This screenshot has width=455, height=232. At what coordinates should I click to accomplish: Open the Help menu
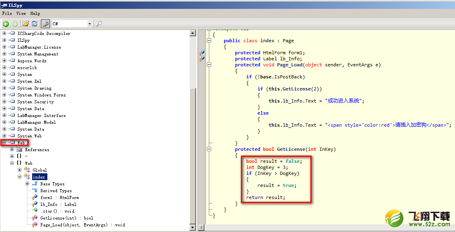[35, 13]
